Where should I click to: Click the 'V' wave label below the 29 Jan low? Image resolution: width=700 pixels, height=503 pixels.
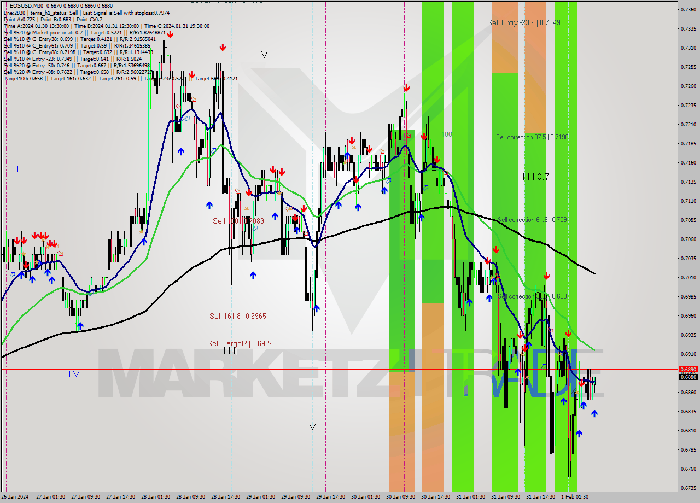pos(312,426)
